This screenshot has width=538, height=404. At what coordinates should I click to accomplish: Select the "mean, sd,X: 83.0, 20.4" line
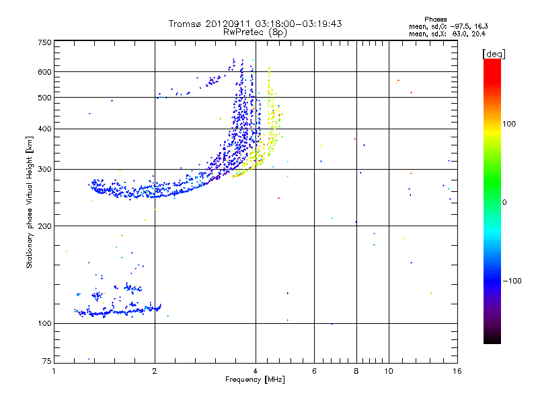coord(447,34)
